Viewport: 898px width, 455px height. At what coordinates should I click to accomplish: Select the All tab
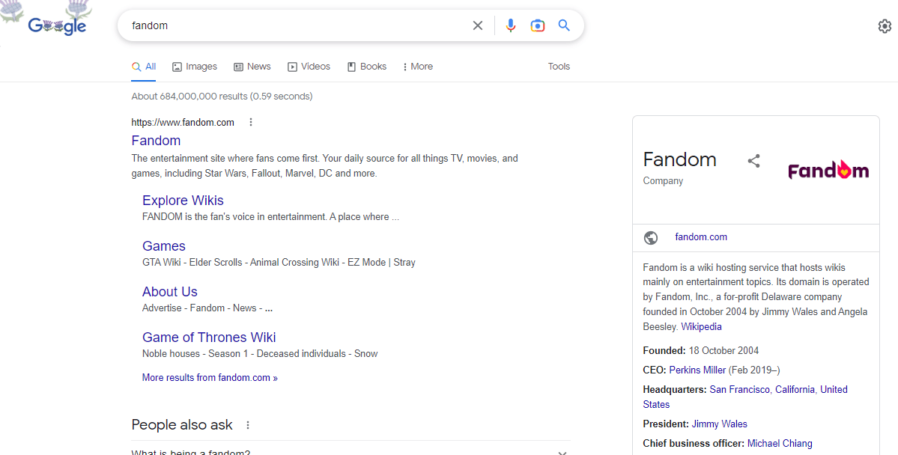tap(144, 67)
